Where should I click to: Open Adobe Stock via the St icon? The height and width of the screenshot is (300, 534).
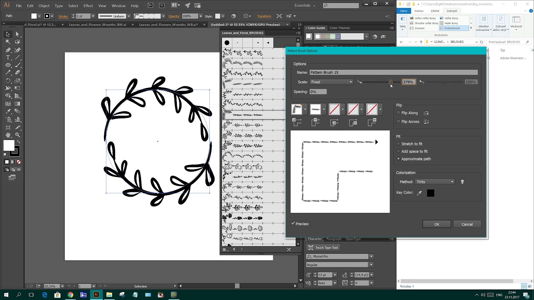(161, 5)
